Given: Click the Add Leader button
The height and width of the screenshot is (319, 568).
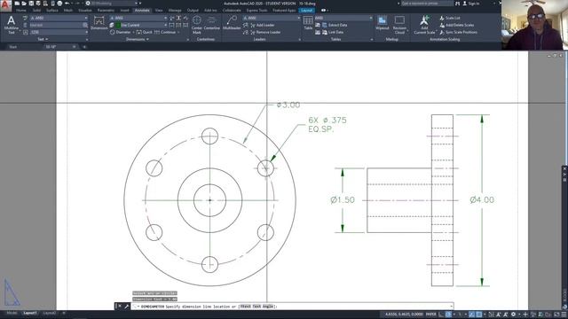Looking at the screenshot, I should point(263,25).
